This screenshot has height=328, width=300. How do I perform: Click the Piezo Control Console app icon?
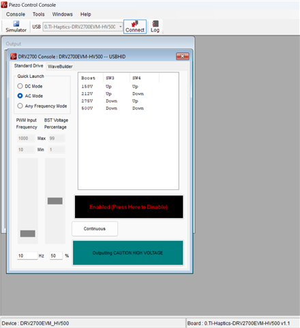point(4,5)
